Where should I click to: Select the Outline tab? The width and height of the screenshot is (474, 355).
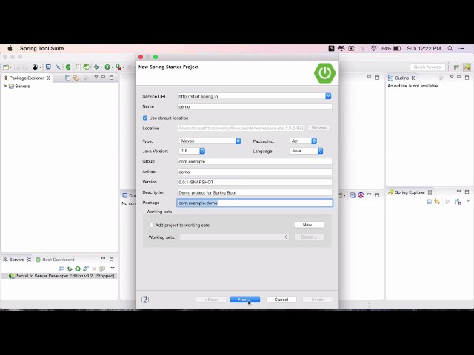(401, 78)
